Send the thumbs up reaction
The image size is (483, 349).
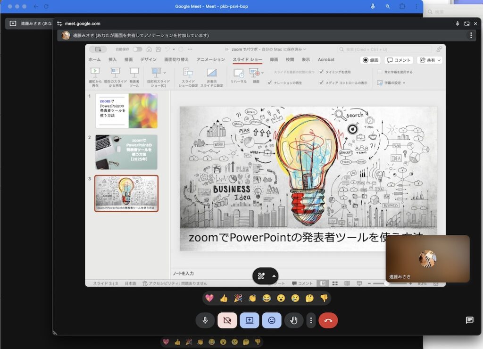[224, 298]
